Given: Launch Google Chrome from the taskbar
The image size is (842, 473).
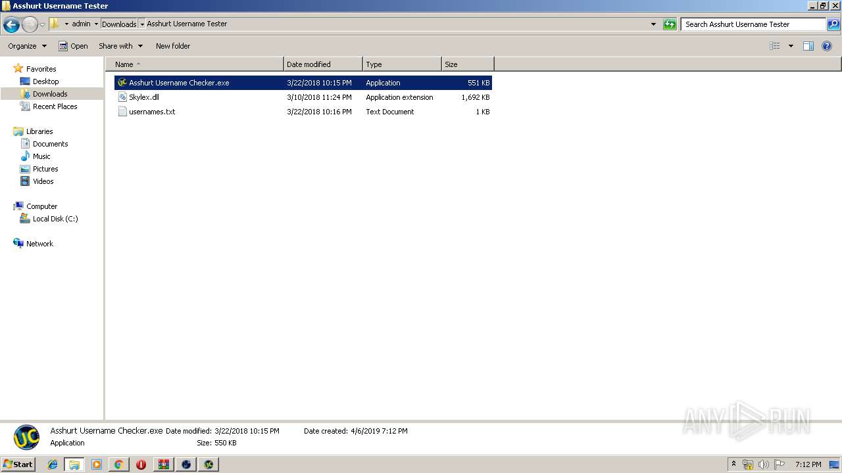Looking at the screenshot, I should point(119,464).
